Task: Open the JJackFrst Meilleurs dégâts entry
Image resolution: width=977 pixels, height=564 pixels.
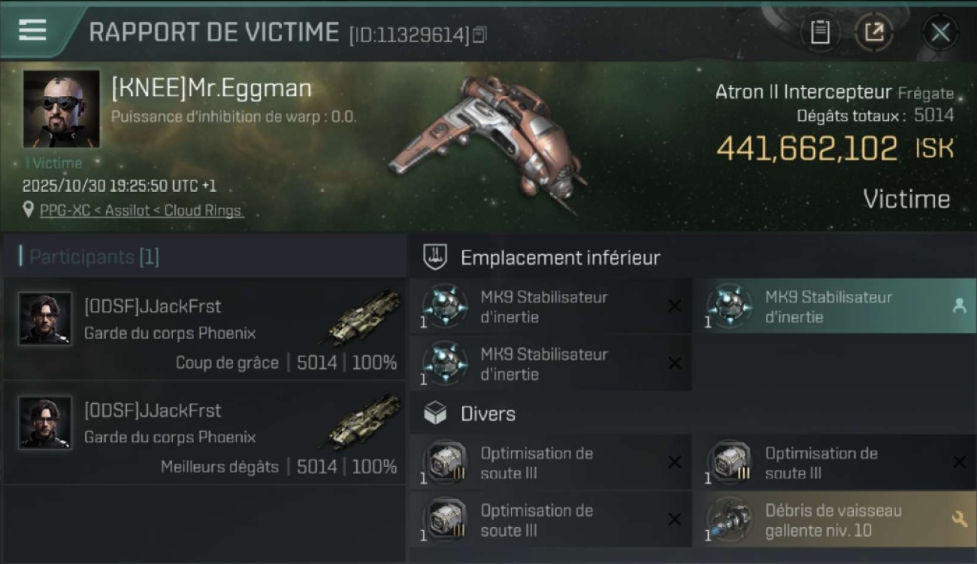Action: point(204,433)
